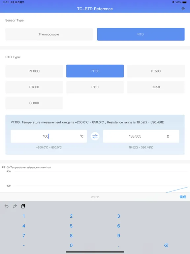Tap number key 1
This screenshot has width=190, height=254.
24,216
